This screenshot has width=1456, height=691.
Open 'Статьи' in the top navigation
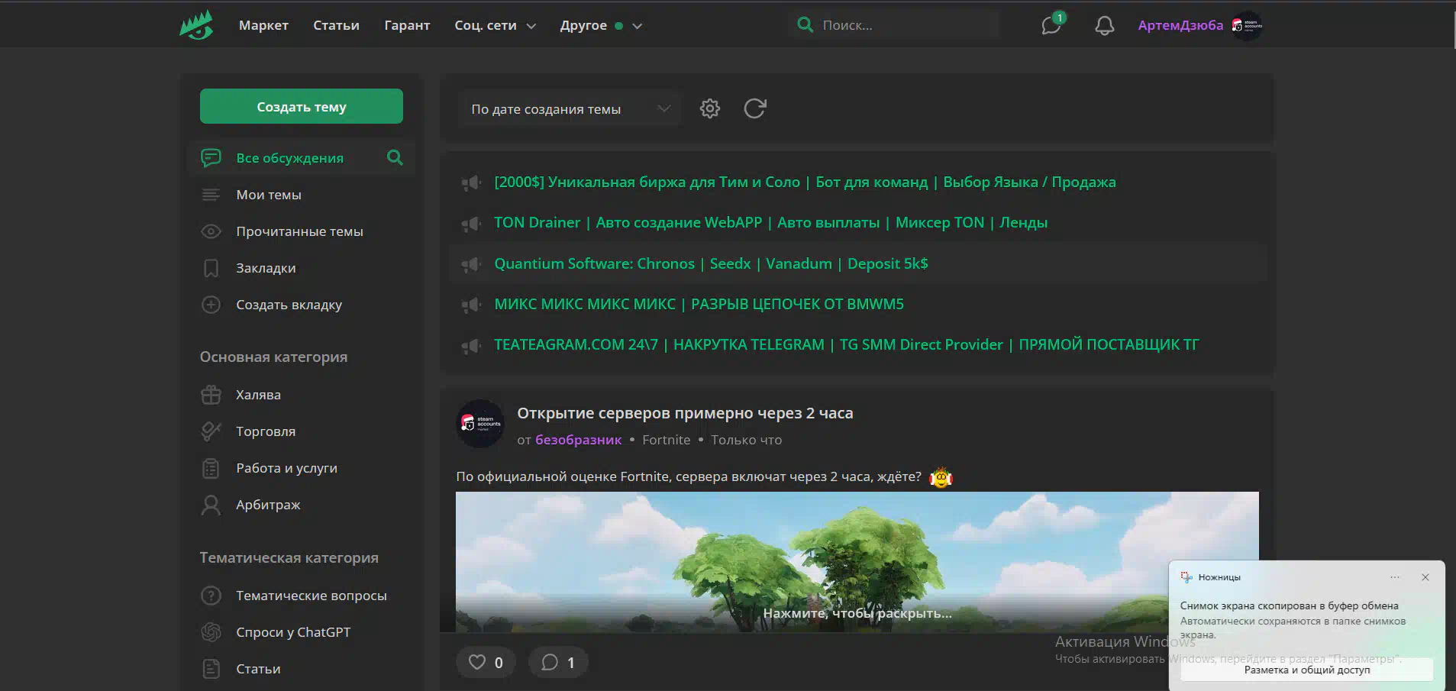tap(336, 25)
